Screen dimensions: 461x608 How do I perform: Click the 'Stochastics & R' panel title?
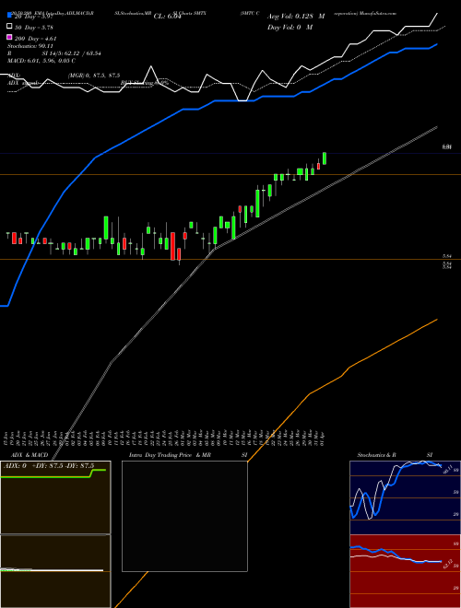pyautogui.click(x=376, y=455)
